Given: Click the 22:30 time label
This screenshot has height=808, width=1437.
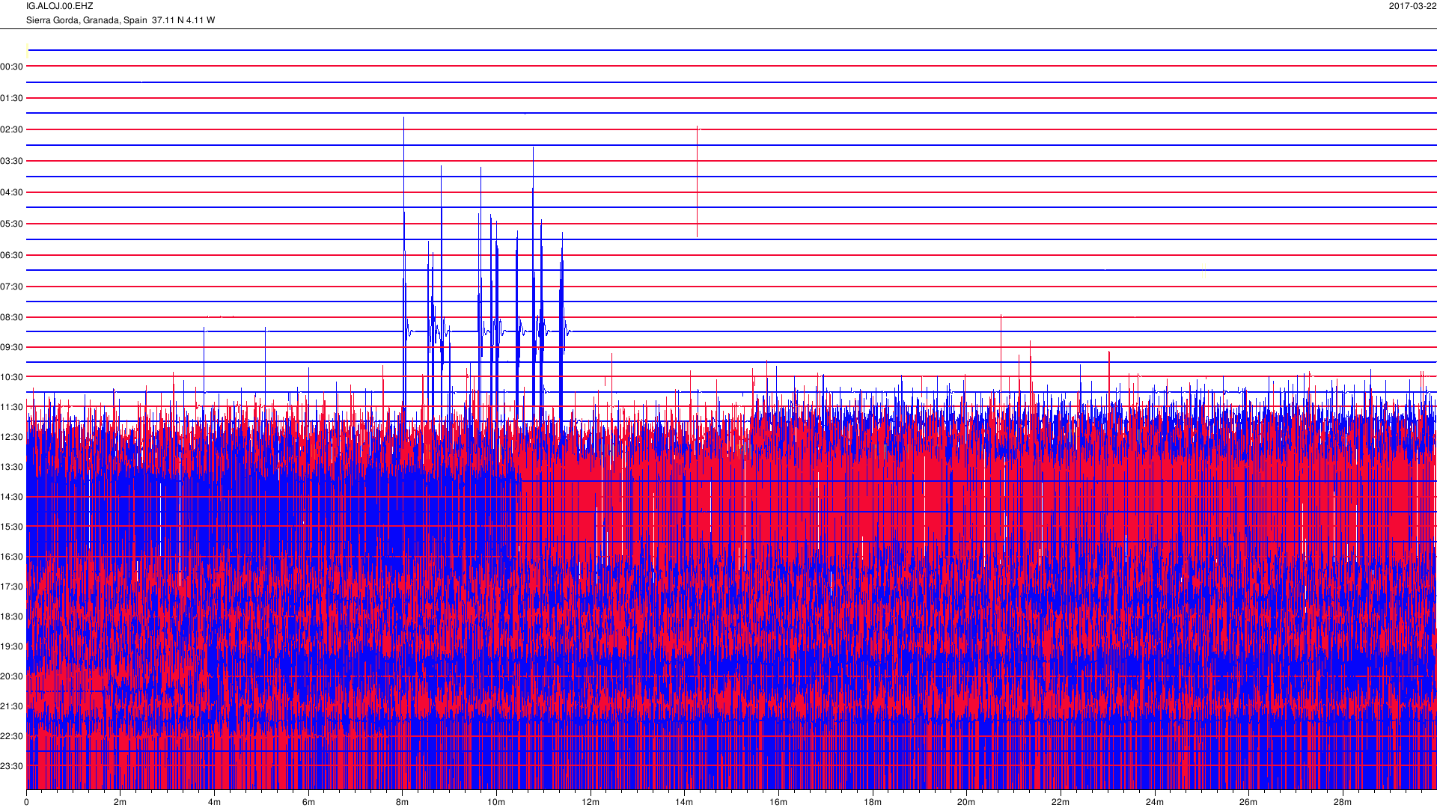Looking at the screenshot, I should tap(12, 736).
